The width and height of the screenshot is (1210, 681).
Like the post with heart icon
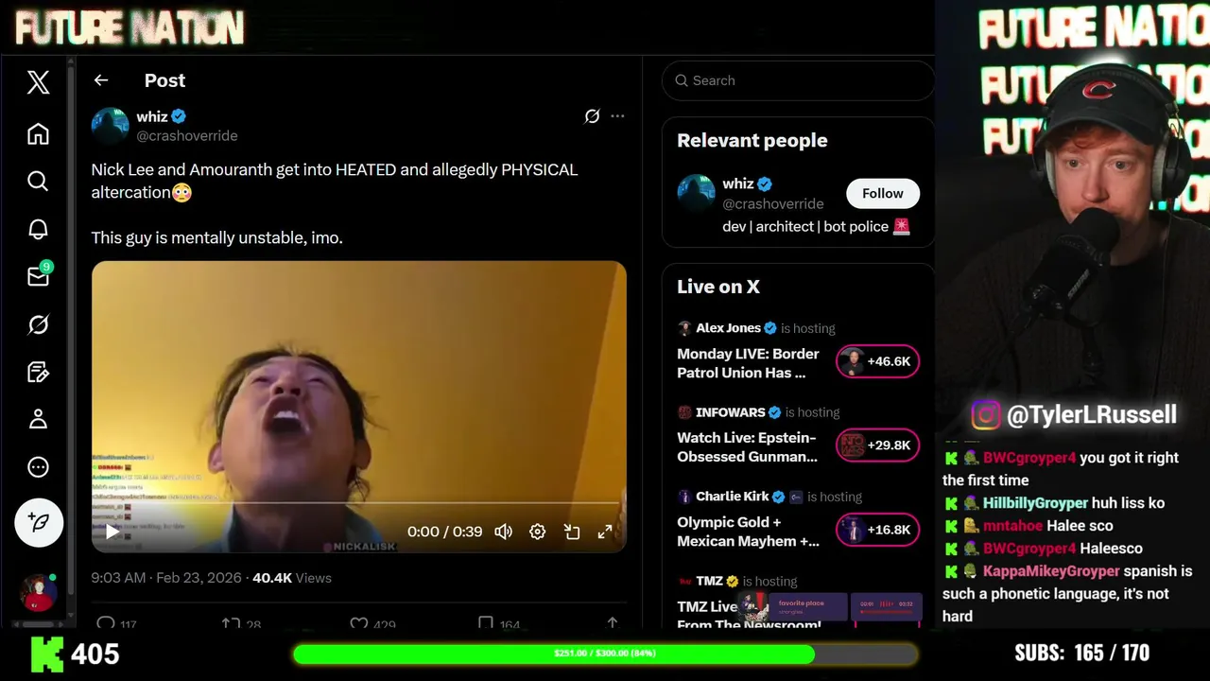point(358,623)
